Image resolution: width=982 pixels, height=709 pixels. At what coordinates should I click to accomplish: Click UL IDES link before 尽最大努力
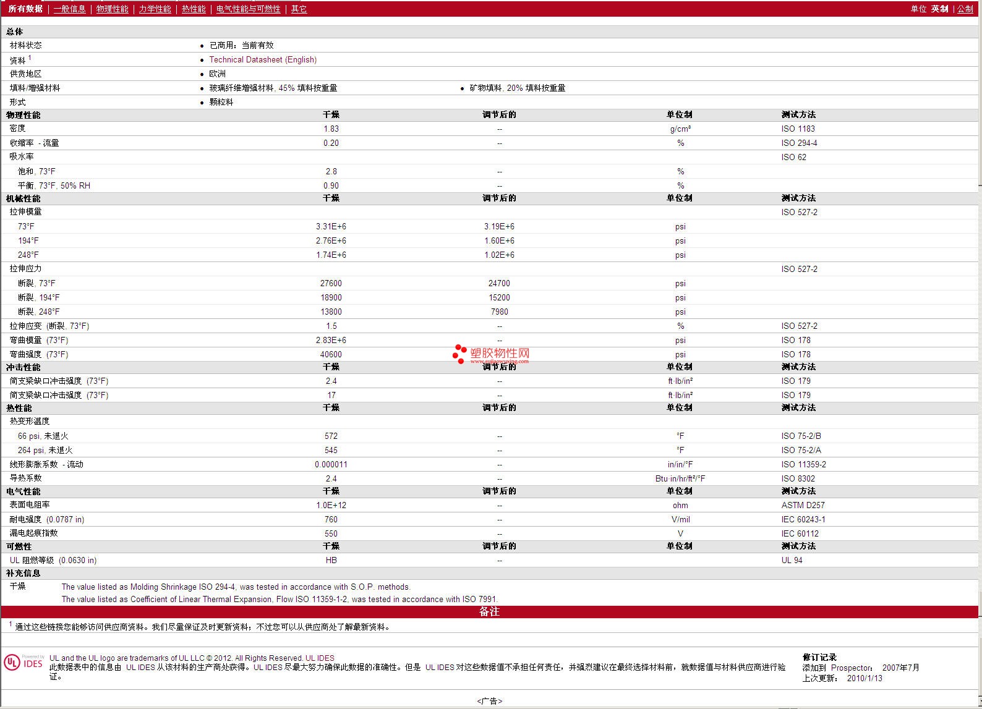tap(268, 667)
